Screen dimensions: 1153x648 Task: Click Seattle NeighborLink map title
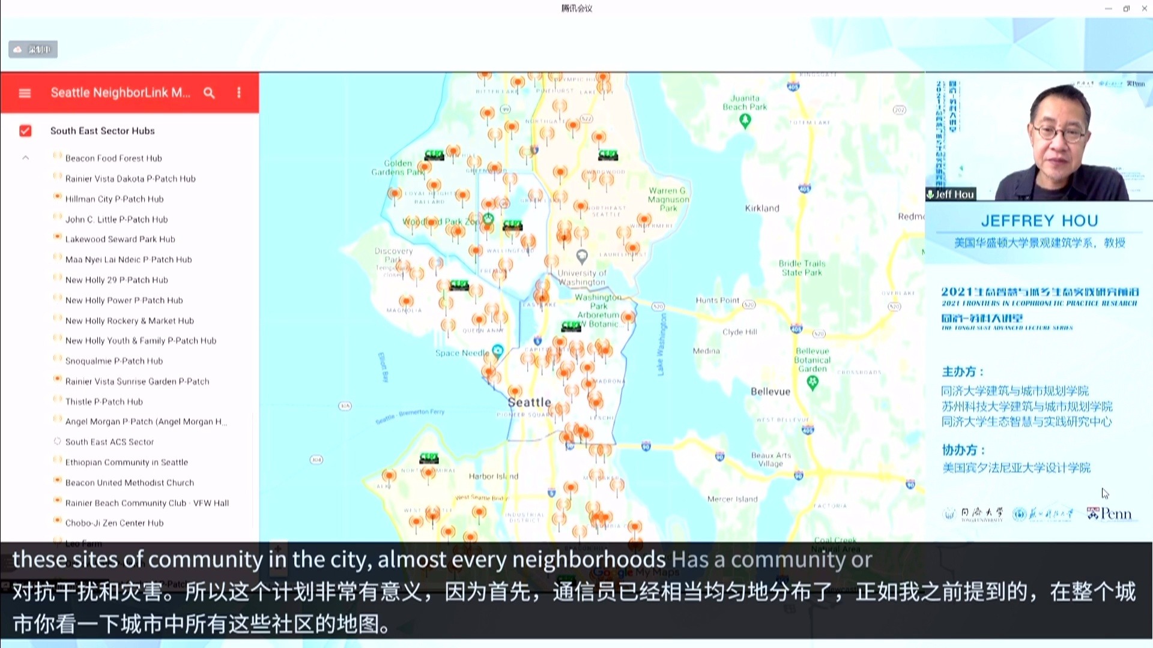pyautogui.click(x=120, y=93)
